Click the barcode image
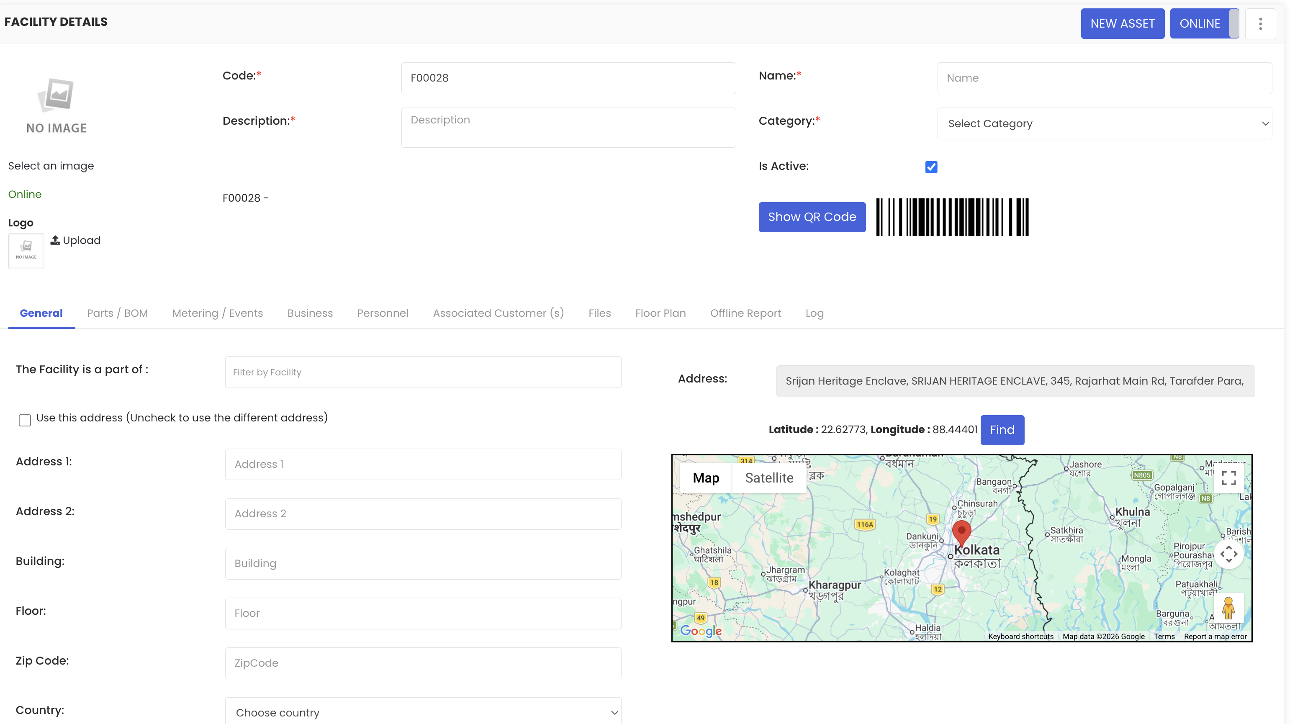The width and height of the screenshot is (1295, 724). click(952, 217)
